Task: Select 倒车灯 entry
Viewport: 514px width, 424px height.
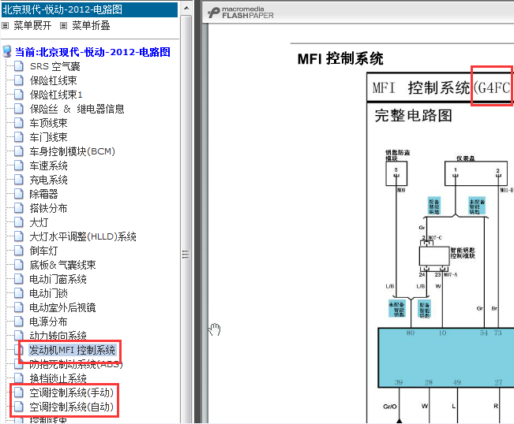Action: point(44,251)
